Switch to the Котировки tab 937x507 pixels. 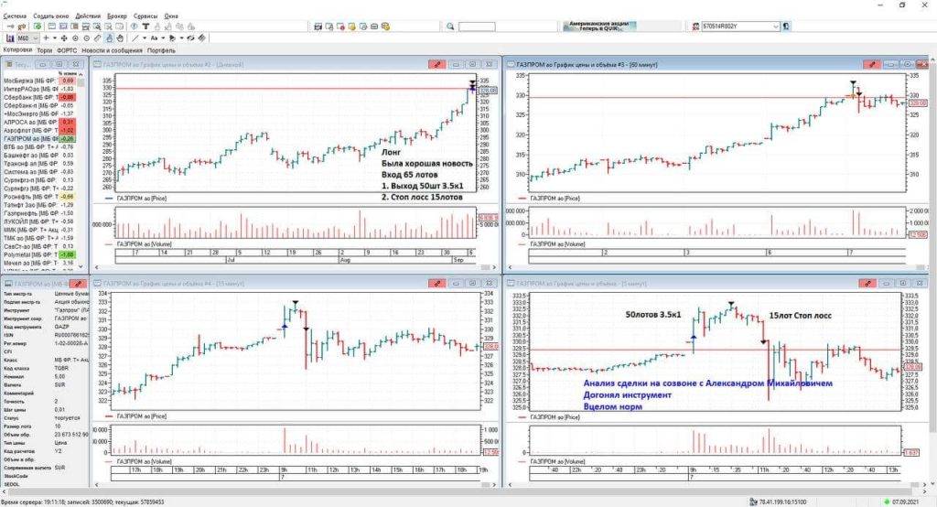[x=18, y=50]
